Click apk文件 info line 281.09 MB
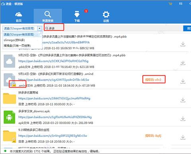 click(x=56, y=123)
